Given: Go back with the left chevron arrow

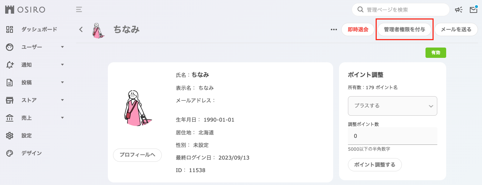Looking at the screenshot, I should click(81, 29).
